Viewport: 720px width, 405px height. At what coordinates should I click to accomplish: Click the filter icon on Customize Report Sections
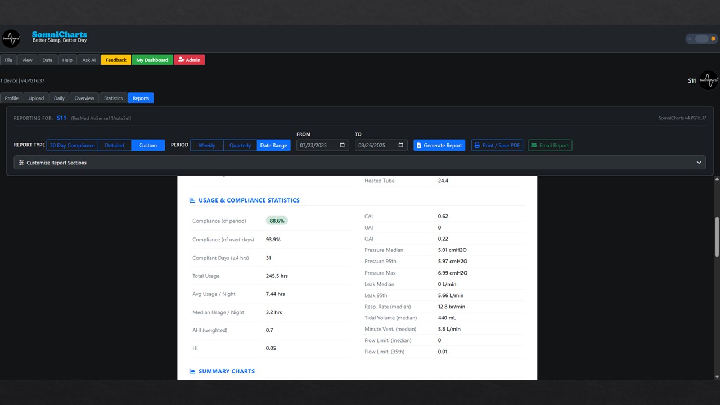point(21,163)
